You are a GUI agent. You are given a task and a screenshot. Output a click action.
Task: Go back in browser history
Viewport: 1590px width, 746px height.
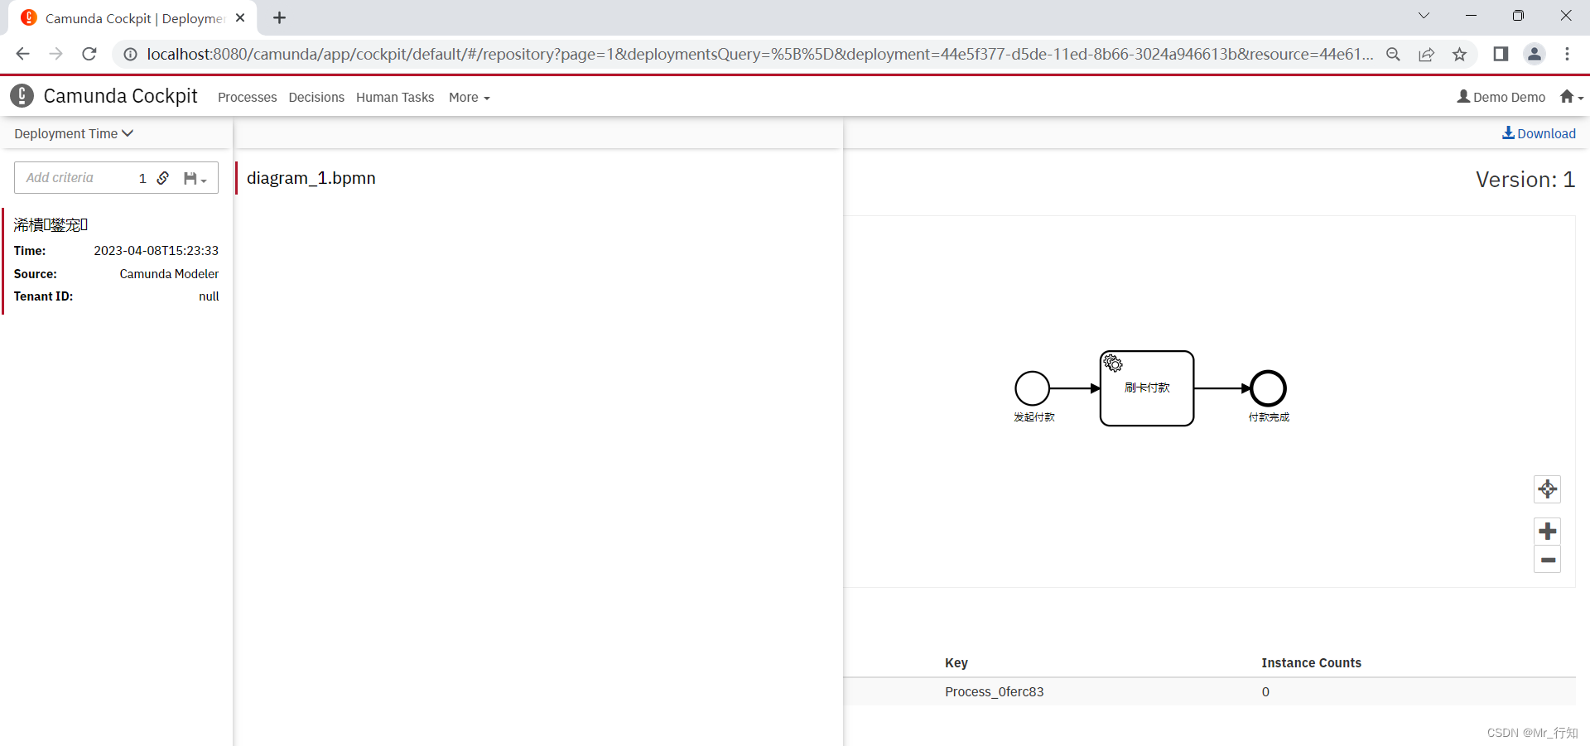22,54
